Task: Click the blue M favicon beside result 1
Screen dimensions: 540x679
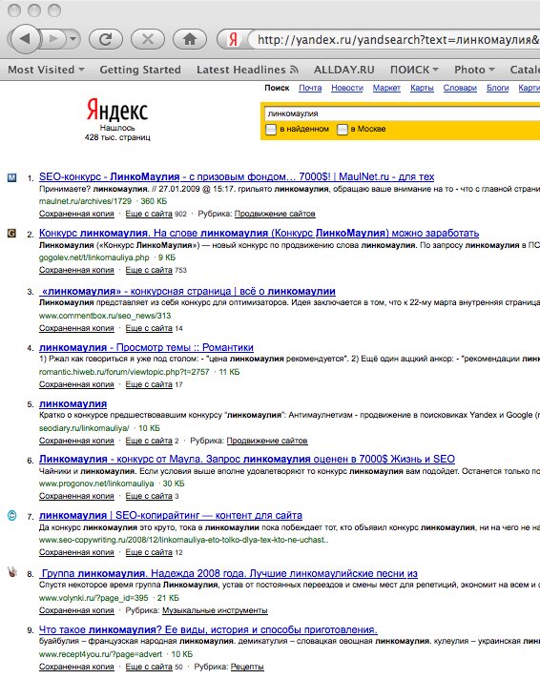Action: tap(12, 177)
